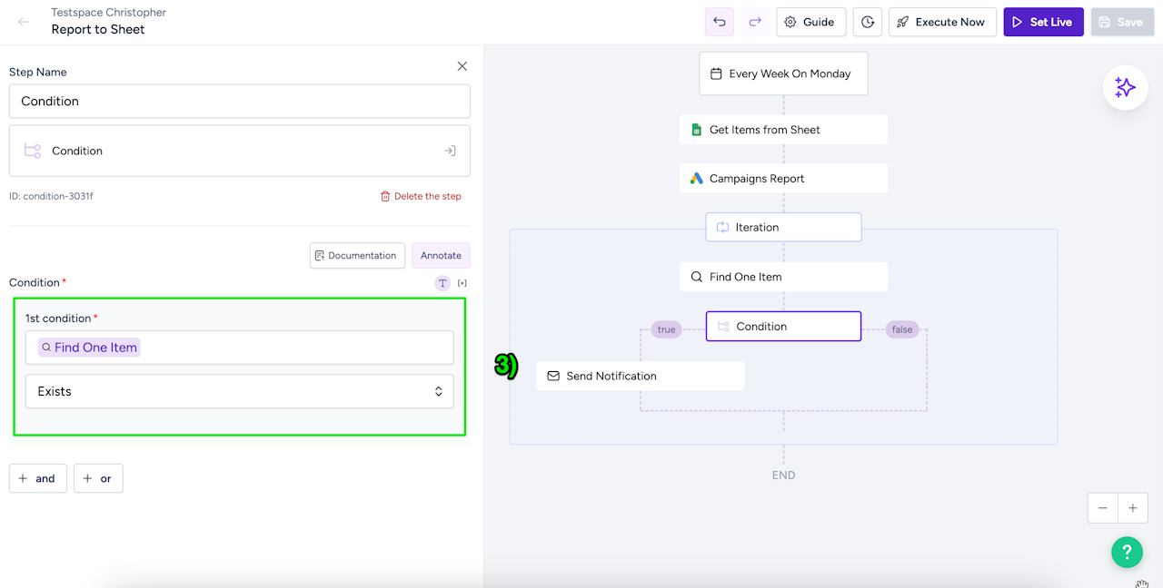Click the undo arrow icon
Viewport: 1163px width, 588px height.
pyautogui.click(x=720, y=22)
